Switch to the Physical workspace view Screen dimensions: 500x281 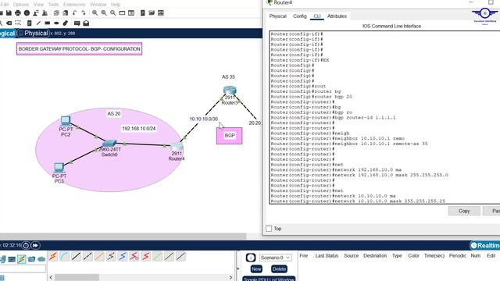pos(34,33)
